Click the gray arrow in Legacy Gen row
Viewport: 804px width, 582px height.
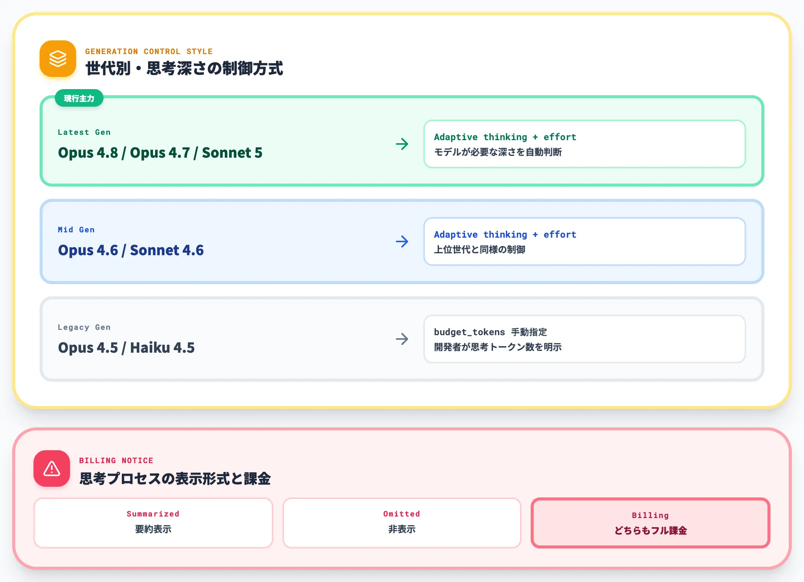click(x=402, y=339)
